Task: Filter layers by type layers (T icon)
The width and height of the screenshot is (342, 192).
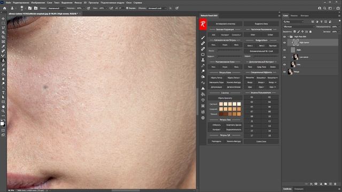Action: [x=321, y=22]
